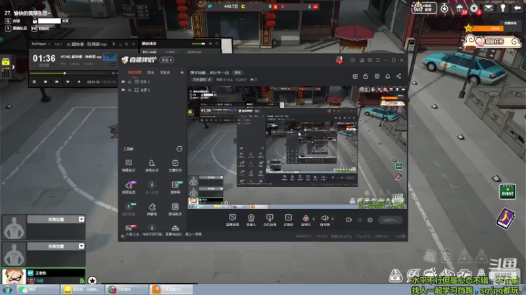Open second 所有位置 dropdown in game
The height and width of the screenshot is (295, 526).
pos(82,246)
